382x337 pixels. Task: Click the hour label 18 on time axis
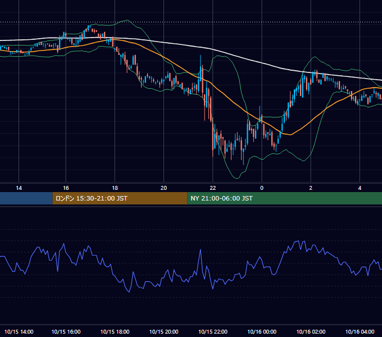pyautogui.click(x=115, y=188)
